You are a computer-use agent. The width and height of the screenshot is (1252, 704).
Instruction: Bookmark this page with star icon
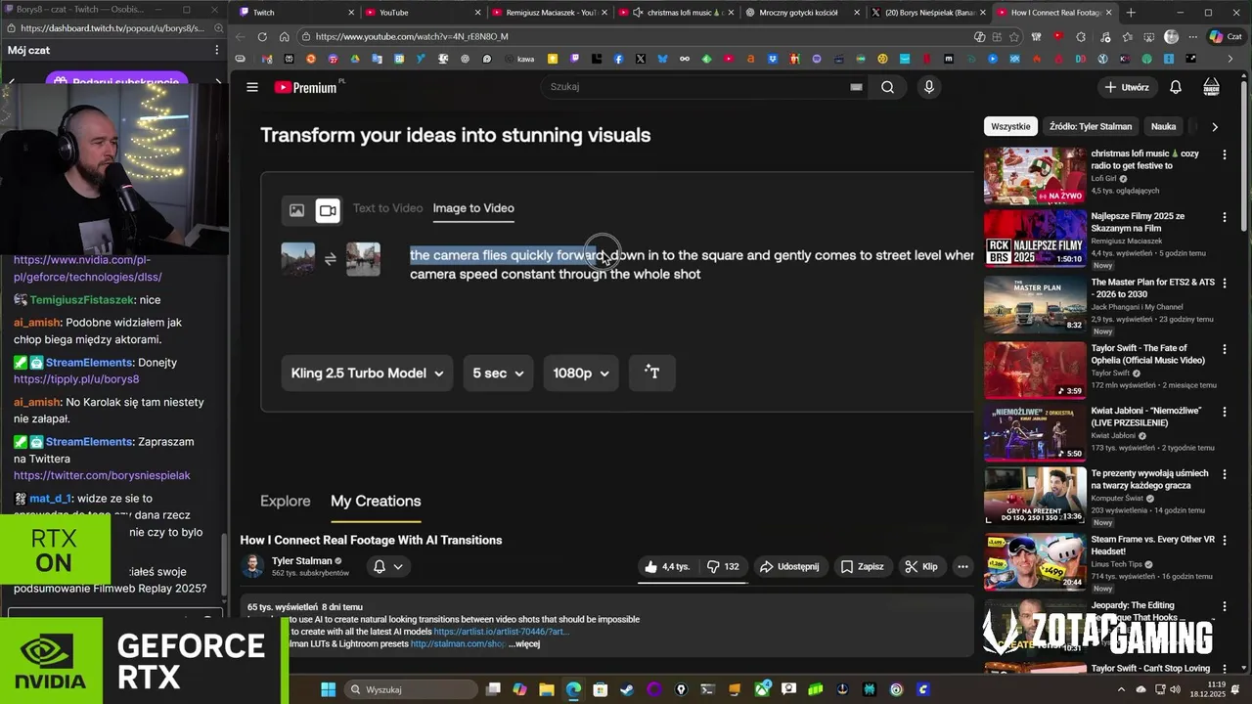coord(1015,36)
